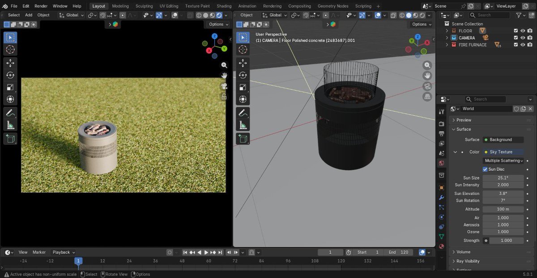Open Options dropdown in right viewport
This screenshot has width=537, height=278.
tap(422, 24)
